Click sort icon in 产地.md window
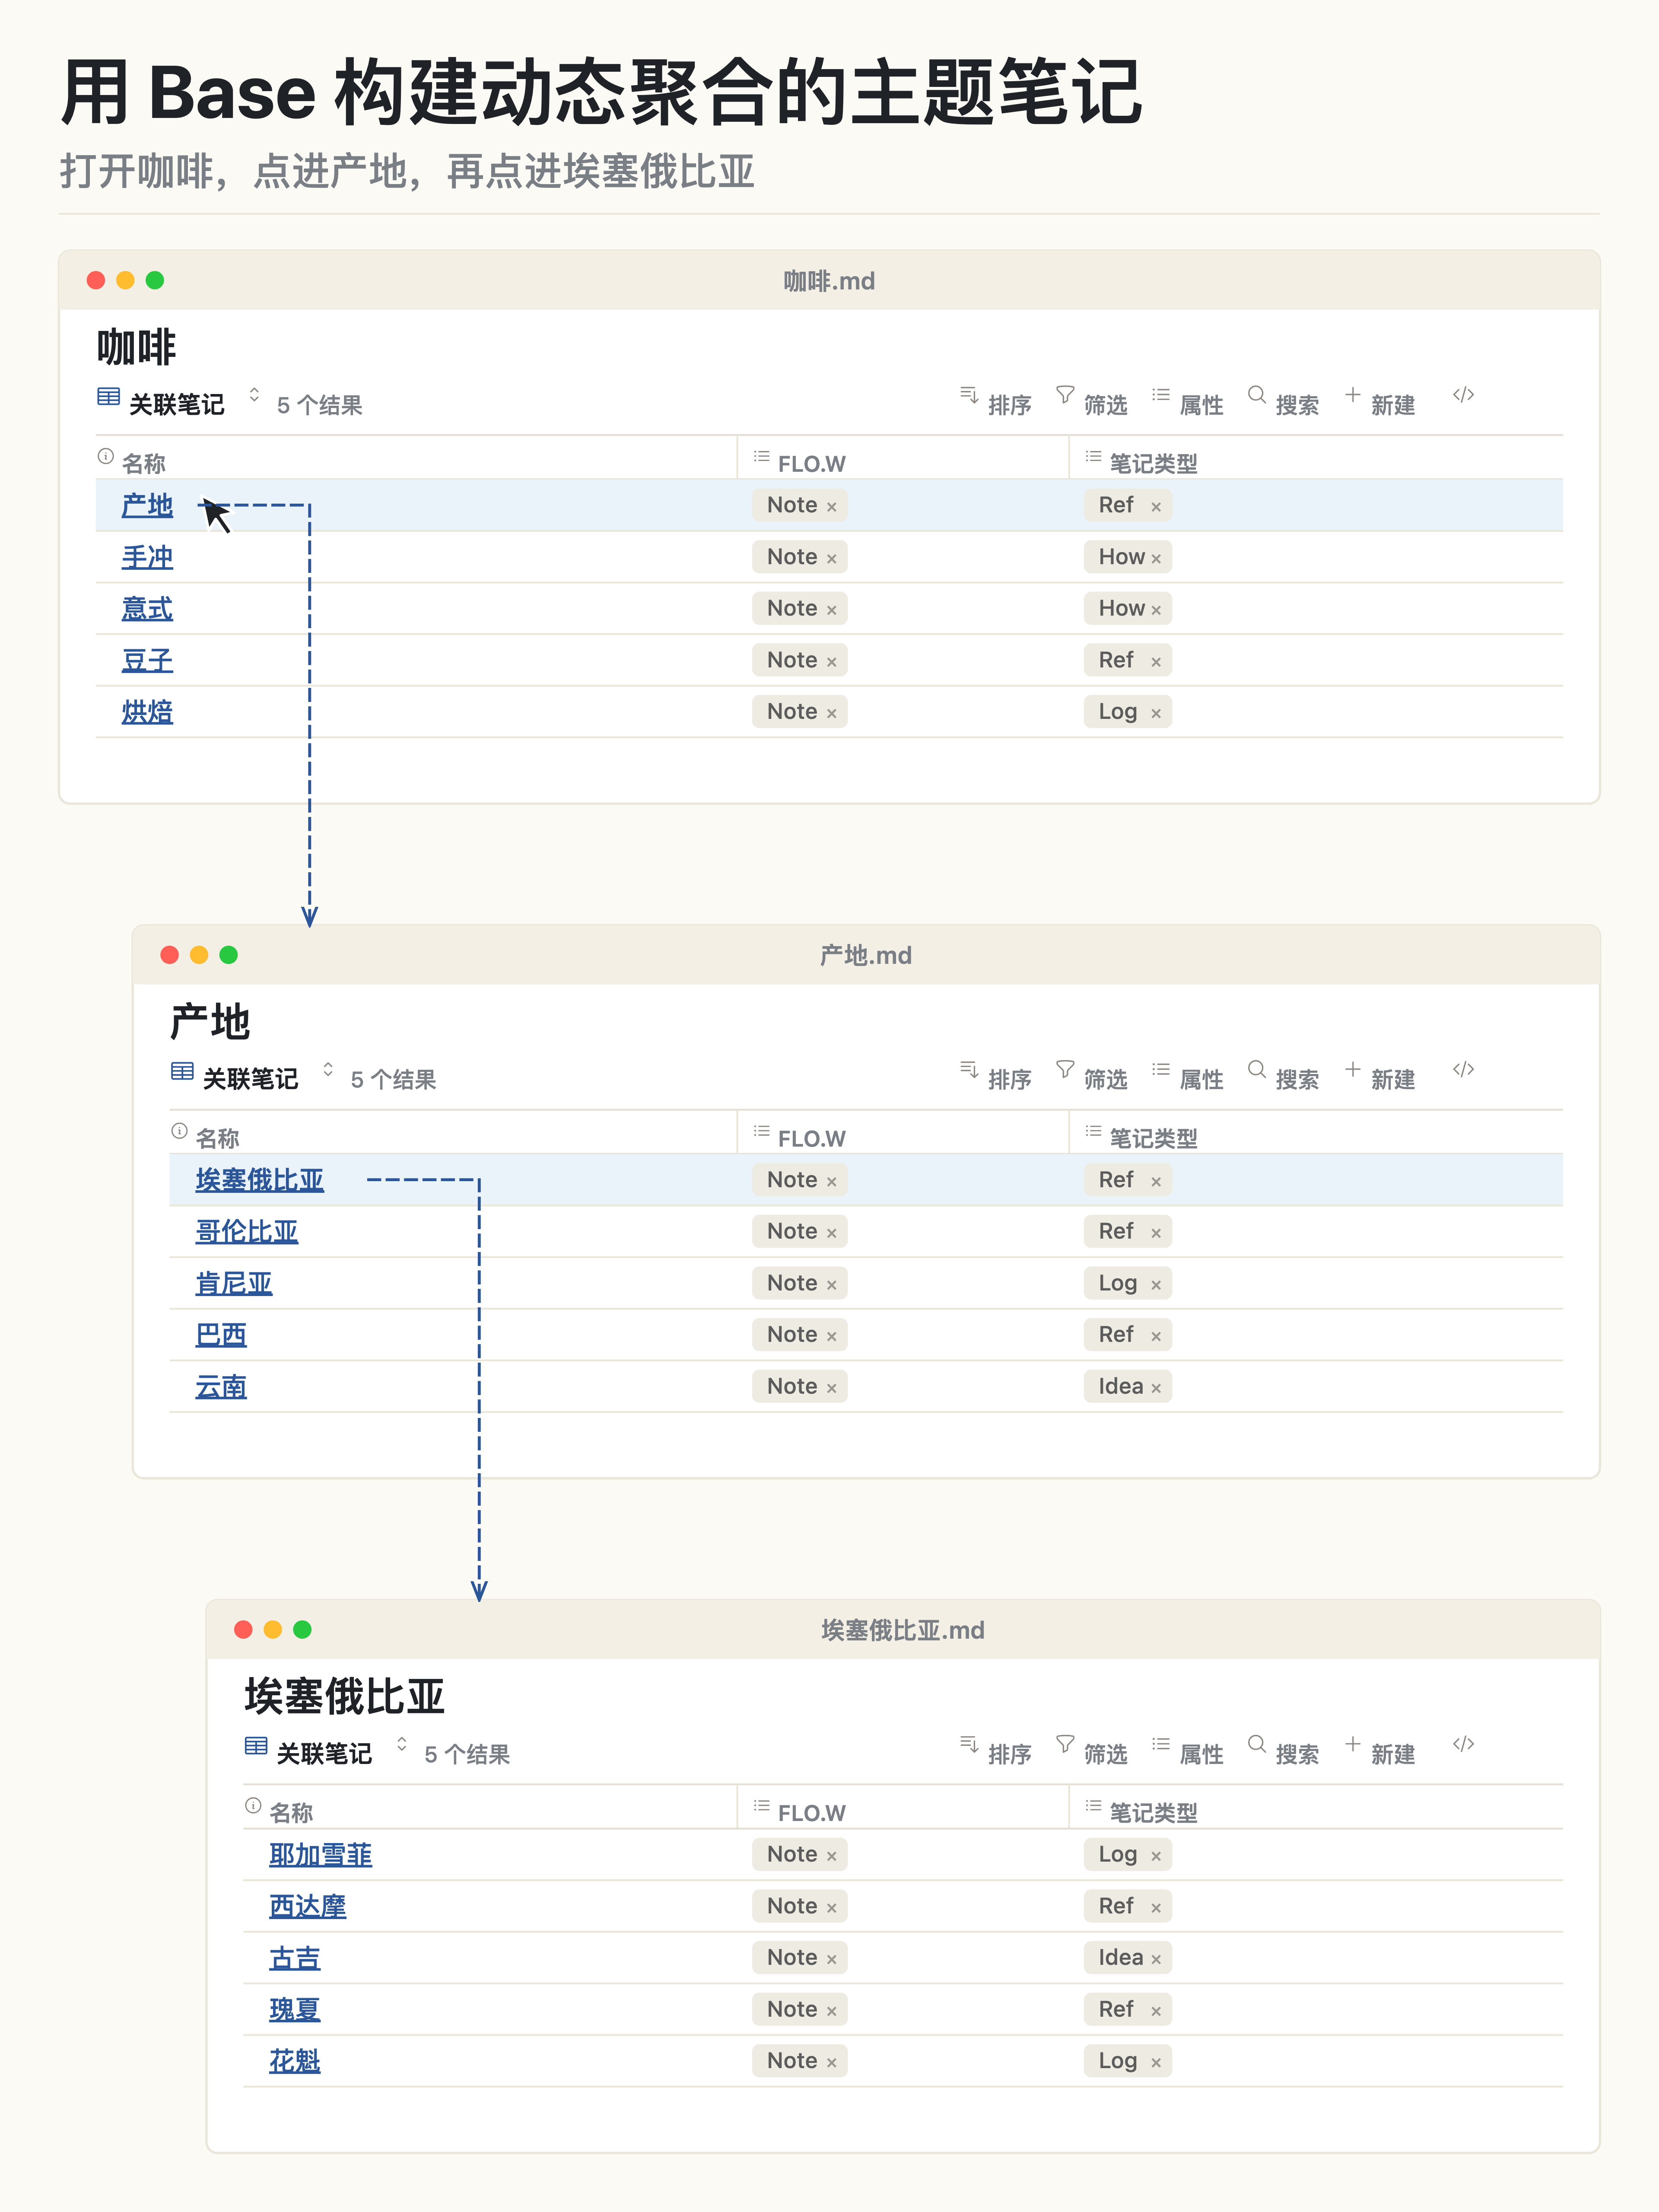 (x=968, y=1069)
